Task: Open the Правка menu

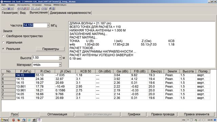Action: (x=12, y=5)
